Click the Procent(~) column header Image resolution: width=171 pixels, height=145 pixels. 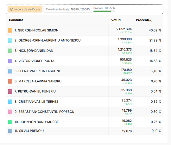tap(144, 20)
